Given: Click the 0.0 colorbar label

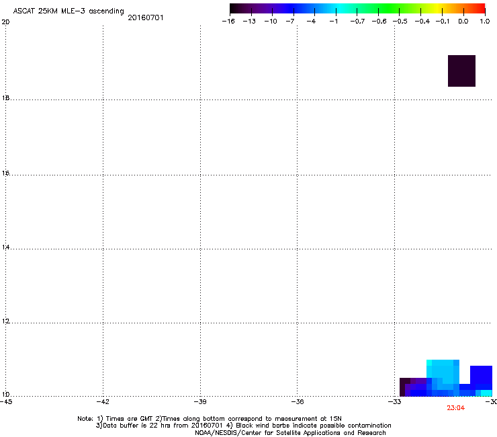Looking at the screenshot, I should (x=463, y=22).
